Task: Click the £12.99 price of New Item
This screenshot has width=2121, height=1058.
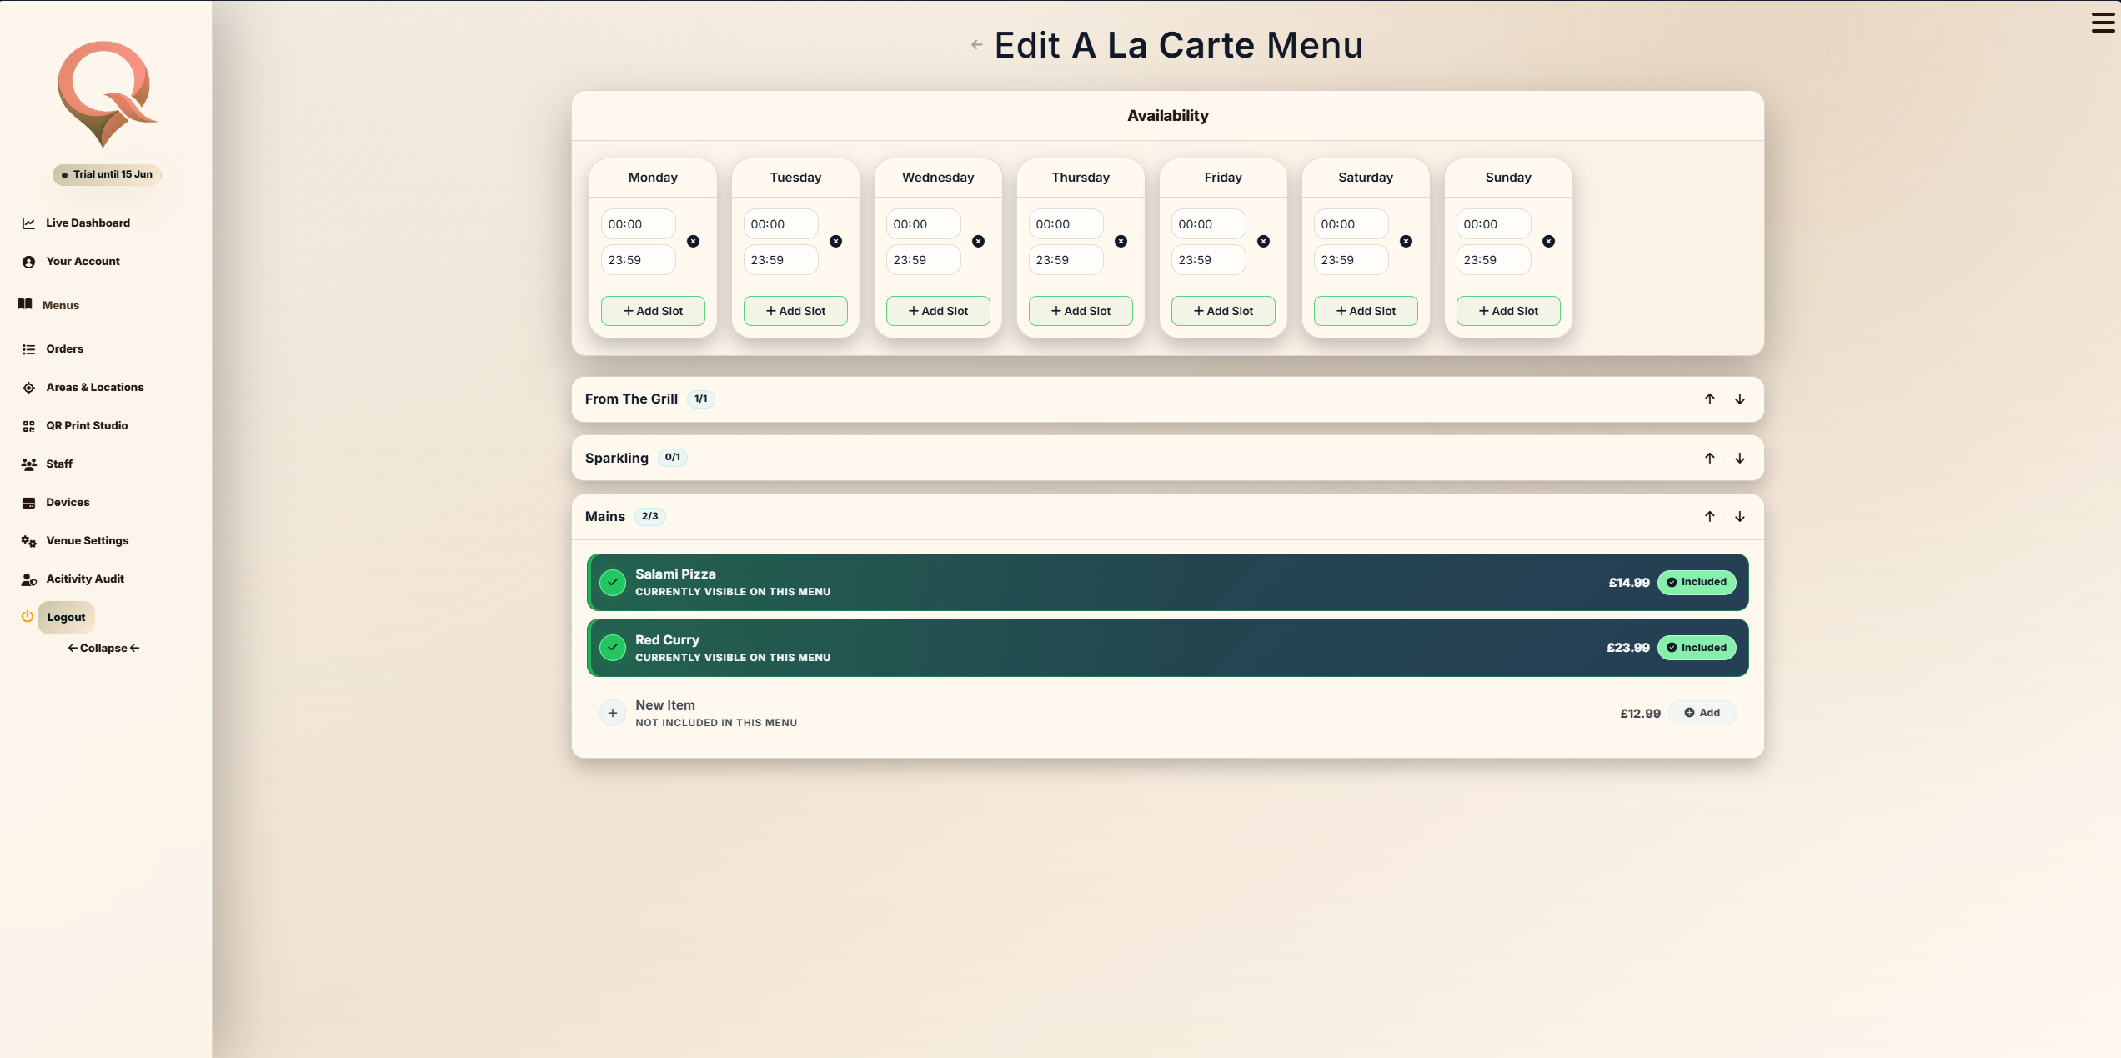Action: tap(1640, 714)
